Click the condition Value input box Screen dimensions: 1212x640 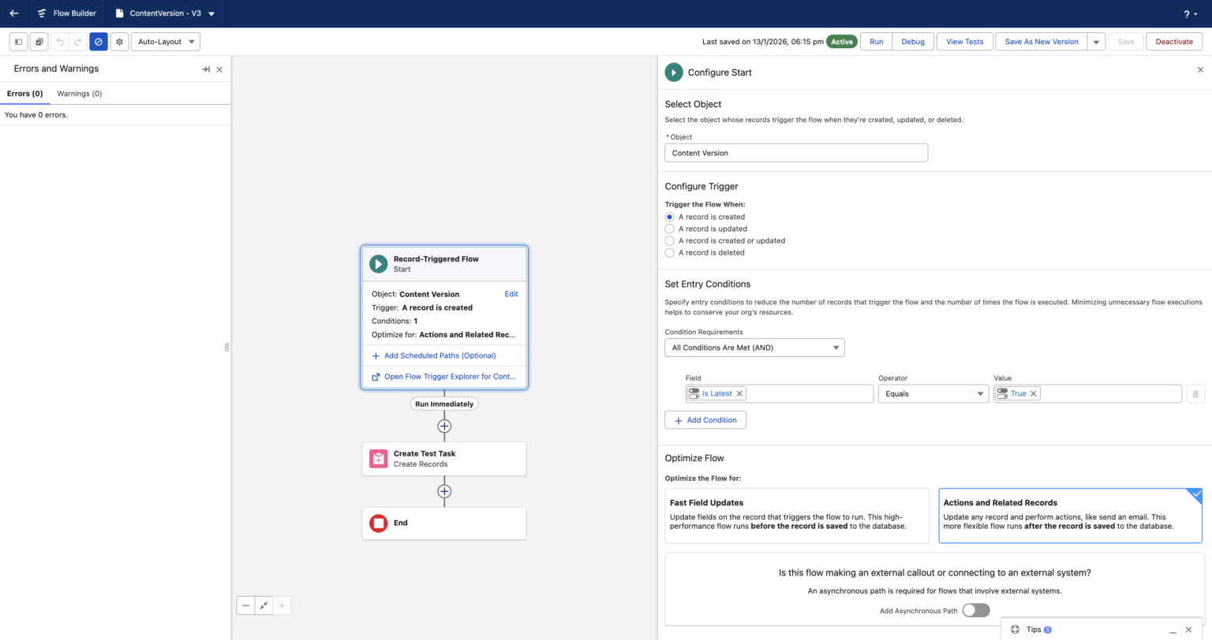click(x=1087, y=393)
